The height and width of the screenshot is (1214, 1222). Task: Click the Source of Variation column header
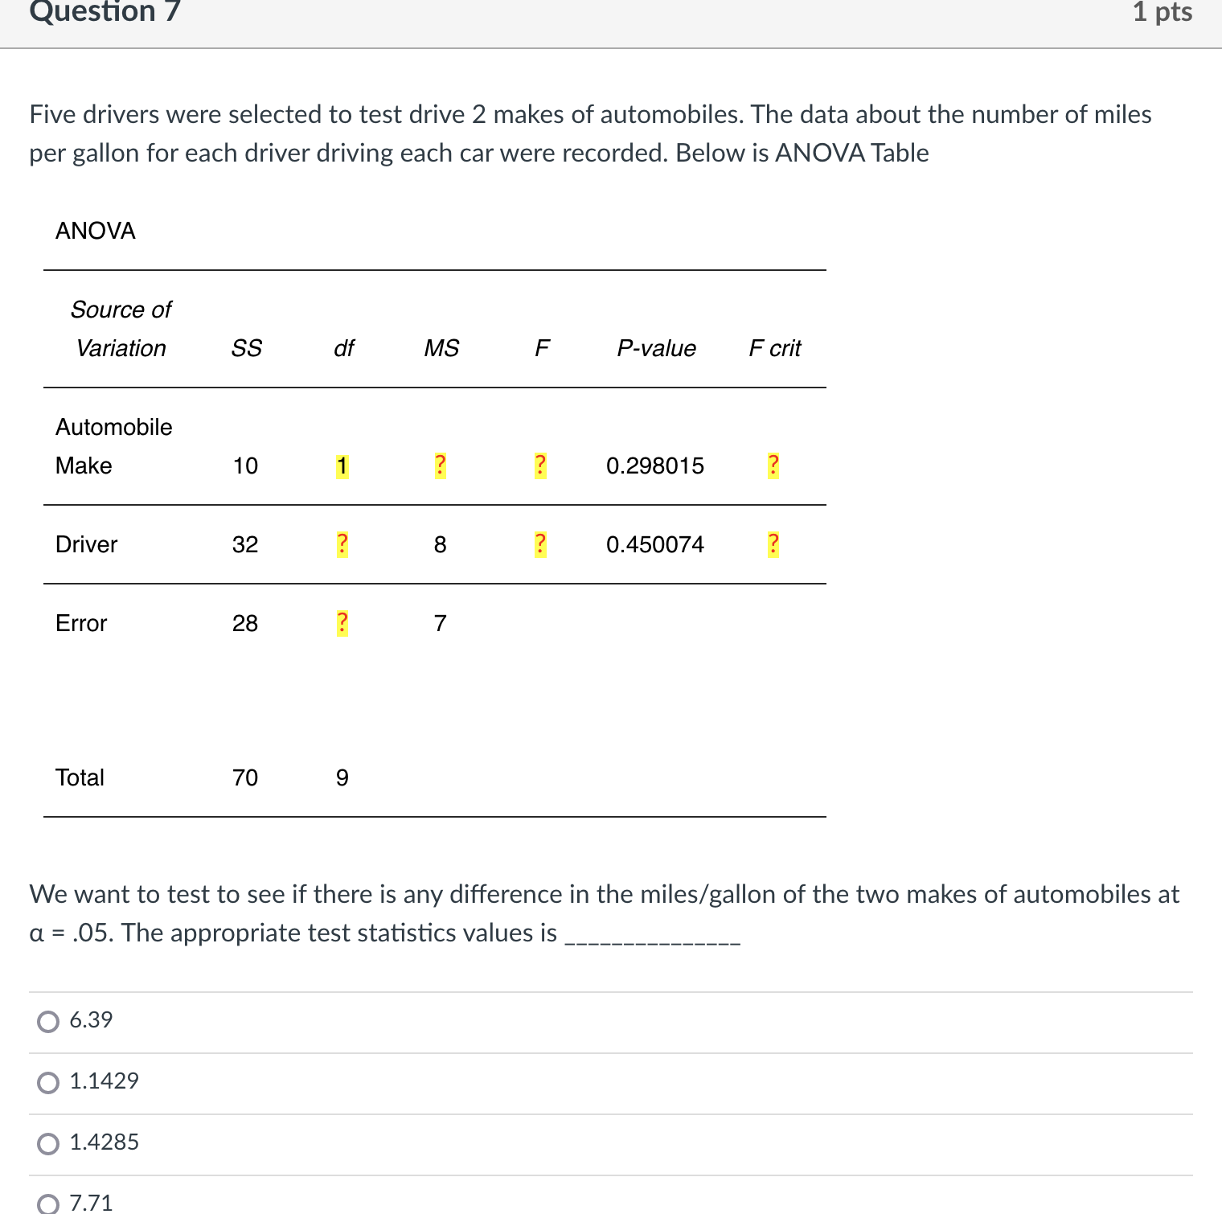click(121, 329)
